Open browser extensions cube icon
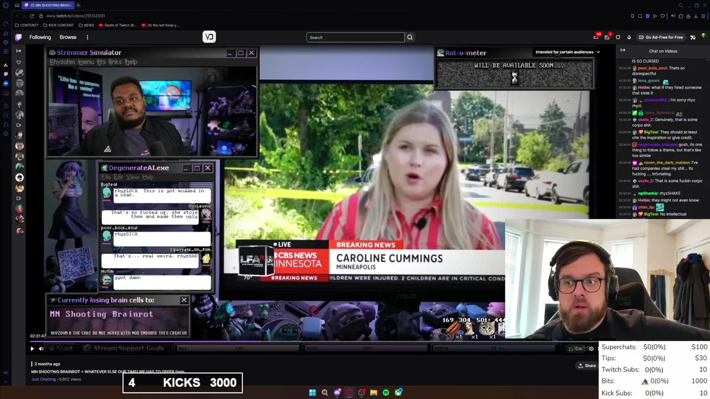710x399 pixels. click(681, 16)
